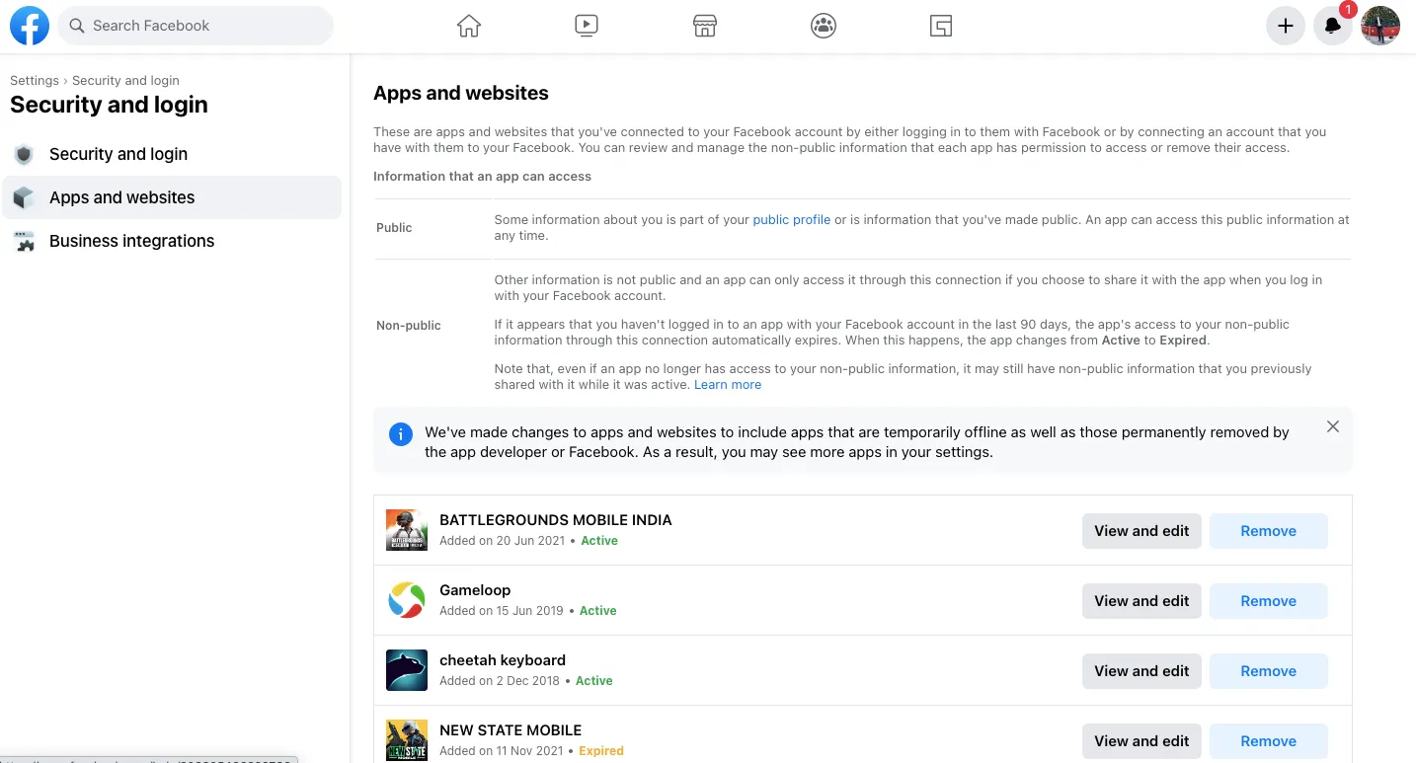Follow the public profile link
Image resolution: width=1416 pixels, height=763 pixels.
[x=792, y=220]
